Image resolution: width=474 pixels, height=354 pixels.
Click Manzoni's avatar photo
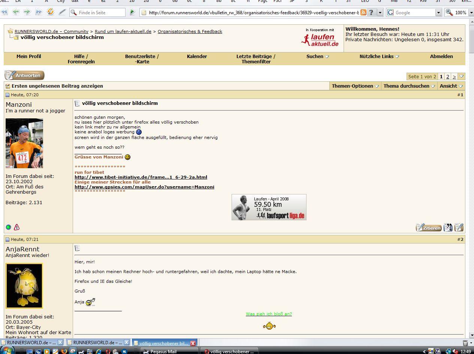(x=24, y=143)
